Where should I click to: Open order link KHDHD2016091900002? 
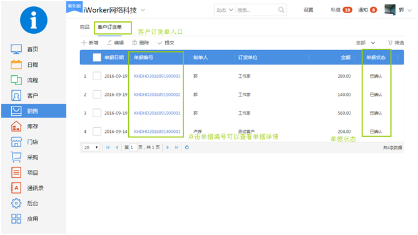[157, 95]
